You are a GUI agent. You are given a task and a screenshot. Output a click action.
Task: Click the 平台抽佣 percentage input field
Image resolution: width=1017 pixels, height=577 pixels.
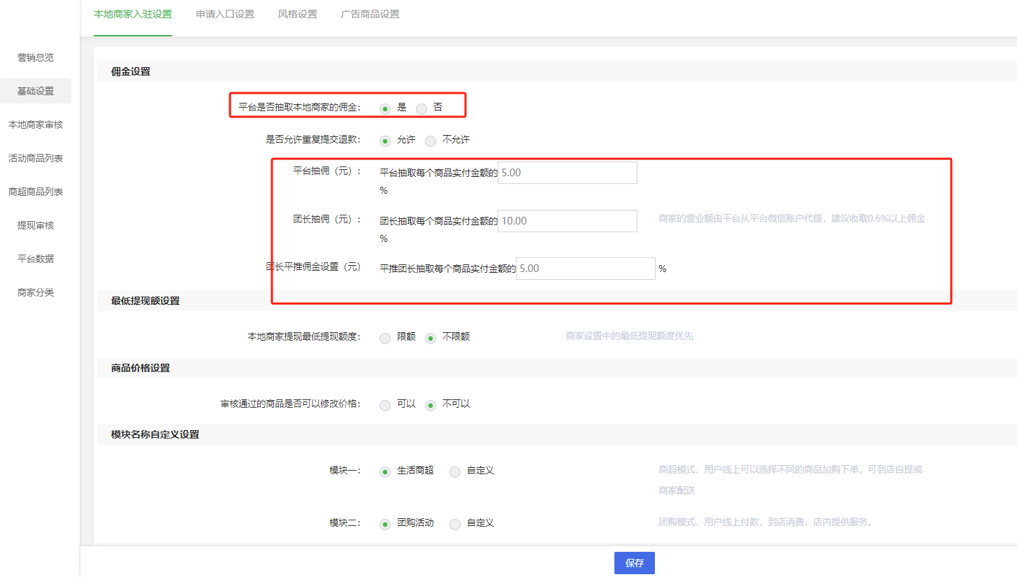pos(567,173)
